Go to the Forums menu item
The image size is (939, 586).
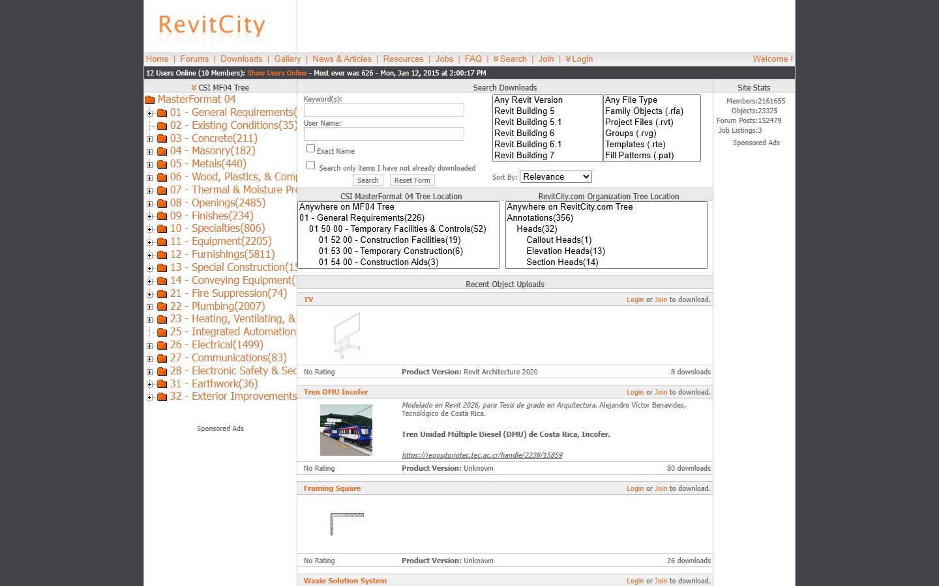(194, 59)
